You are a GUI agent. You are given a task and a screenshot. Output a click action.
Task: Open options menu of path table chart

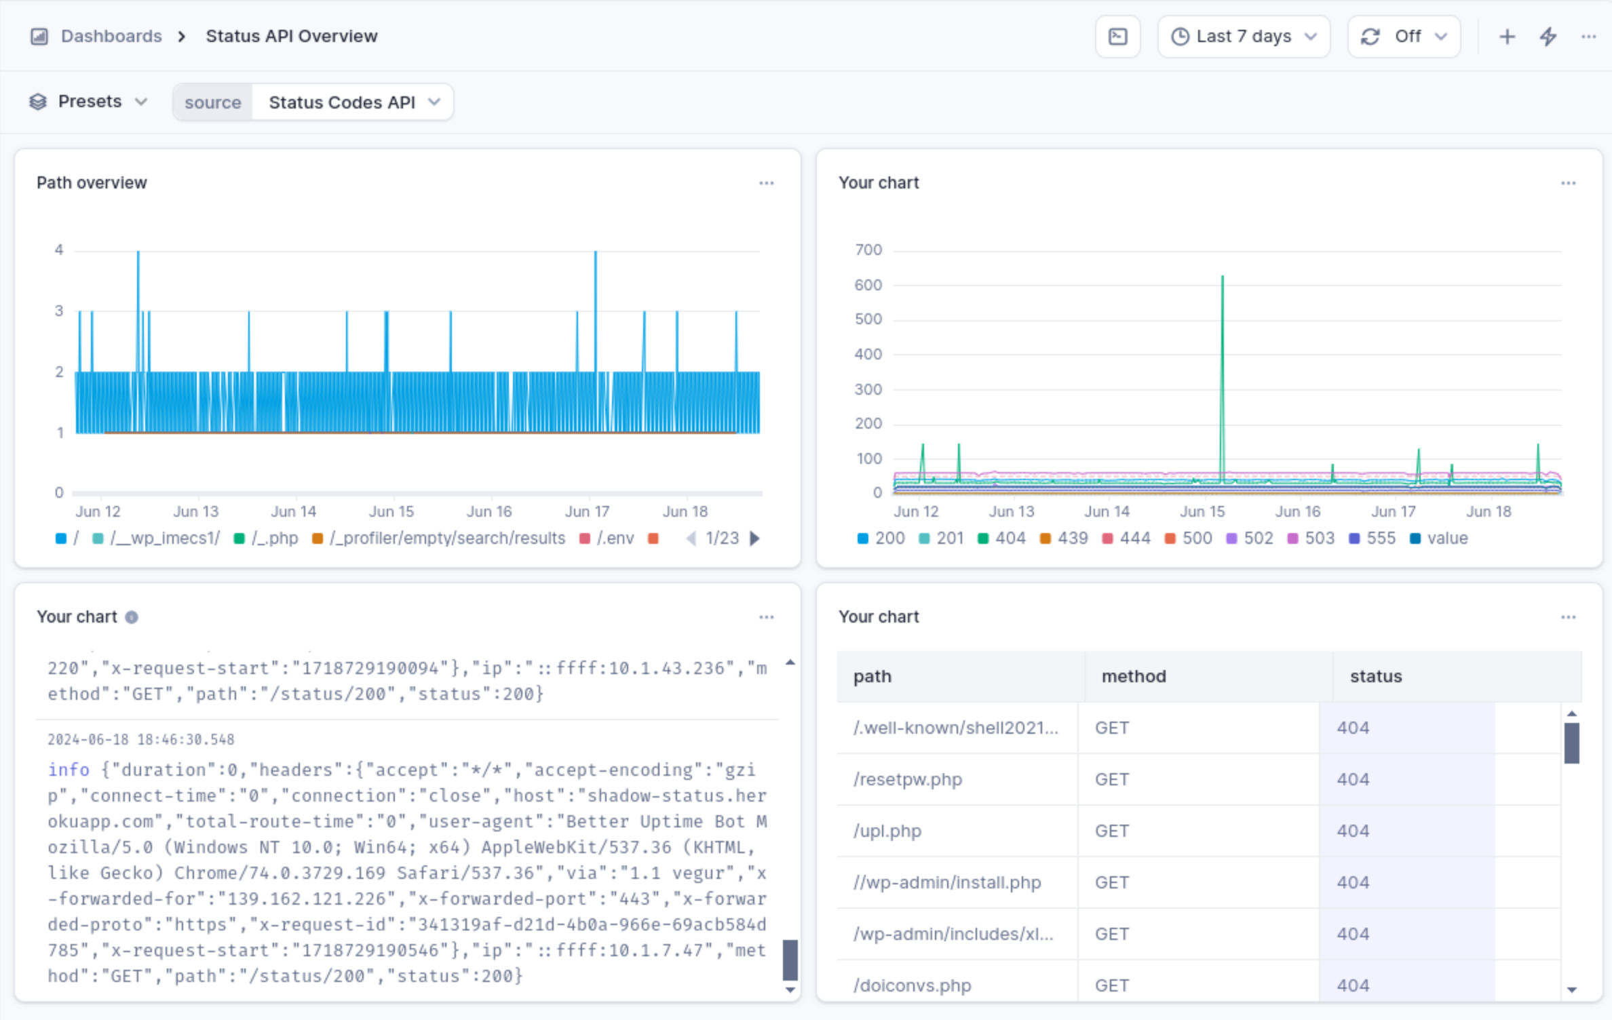point(1568,617)
